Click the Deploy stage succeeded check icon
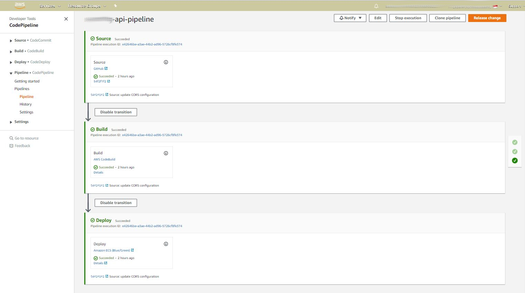This screenshot has width=525, height=293. 93,220
